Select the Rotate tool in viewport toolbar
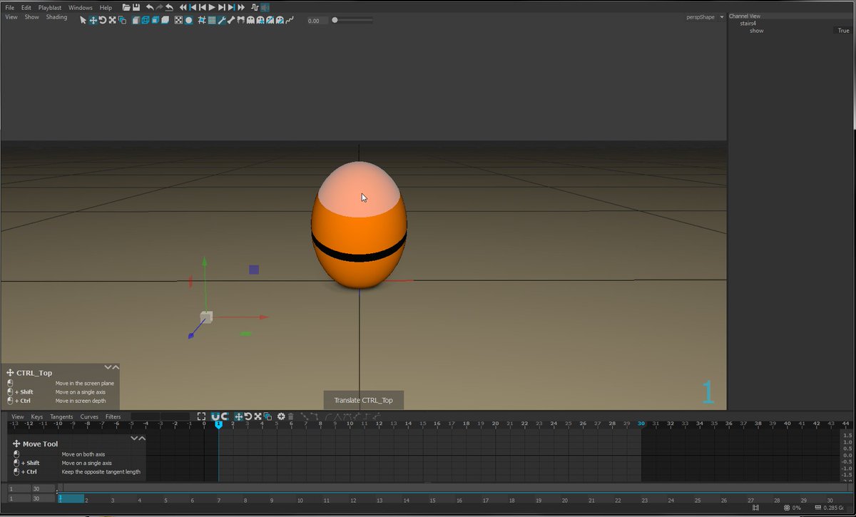Screen dimensions: 856x517 tap(102, 20)
